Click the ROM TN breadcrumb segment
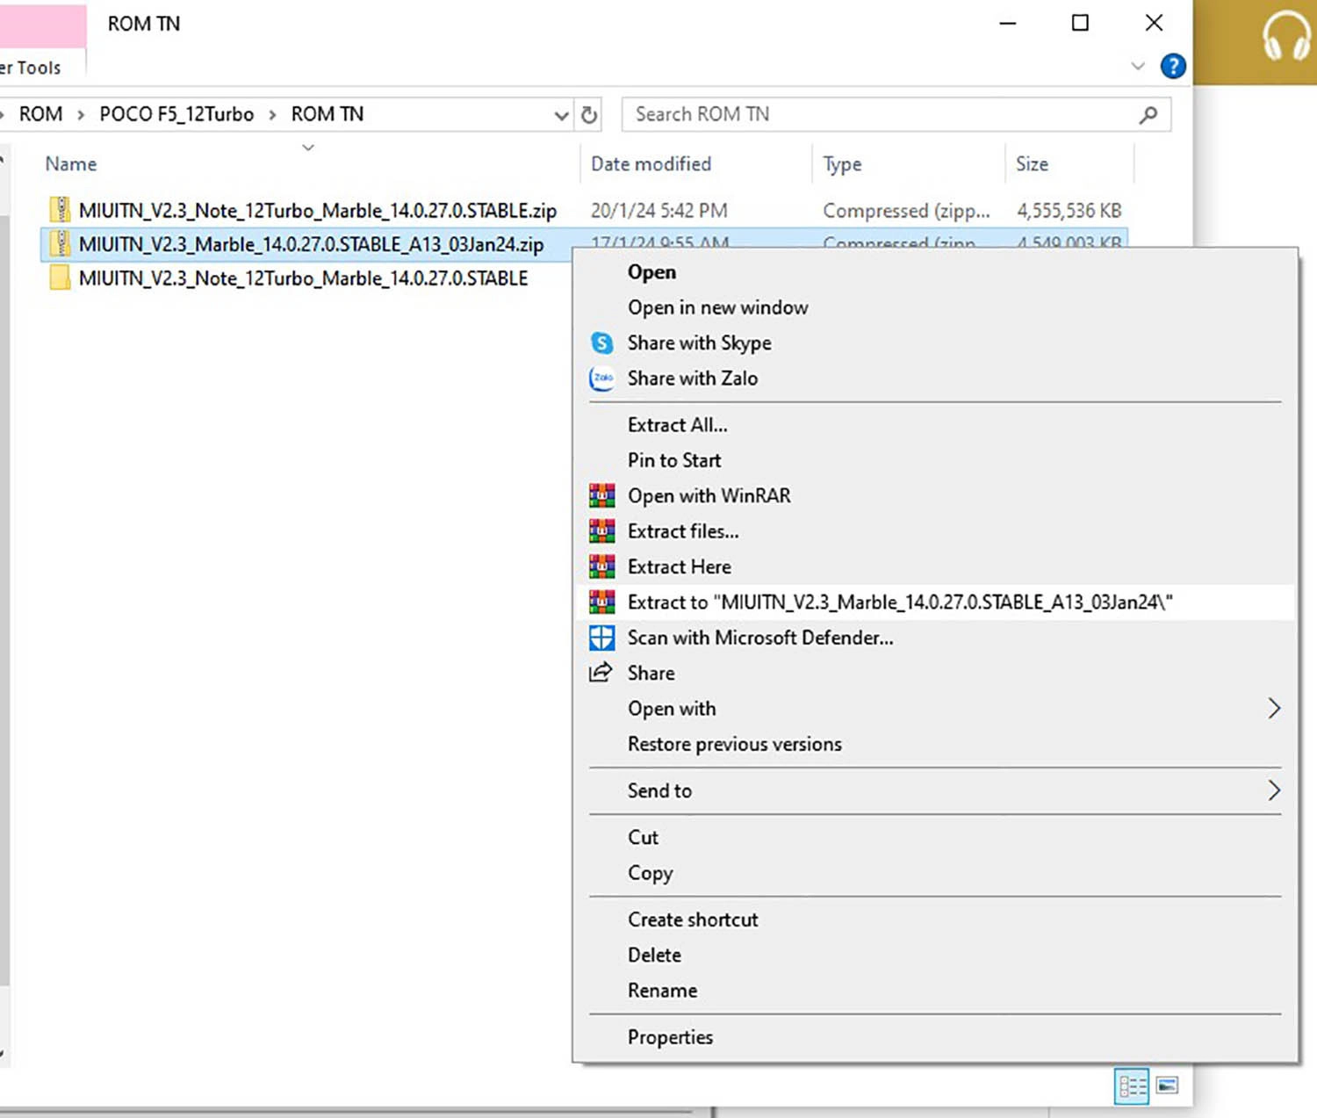1317x1118 pixels. (x=327, y=115)
